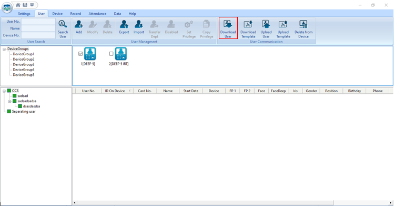The height and width of the screenshot is (206, 394).
Task: Open the Settings tab
Action: pyautogui.click(x=24, y=14)
